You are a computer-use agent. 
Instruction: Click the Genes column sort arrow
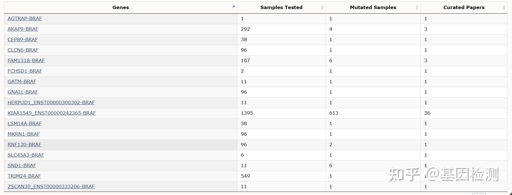[x=234, y=6]
